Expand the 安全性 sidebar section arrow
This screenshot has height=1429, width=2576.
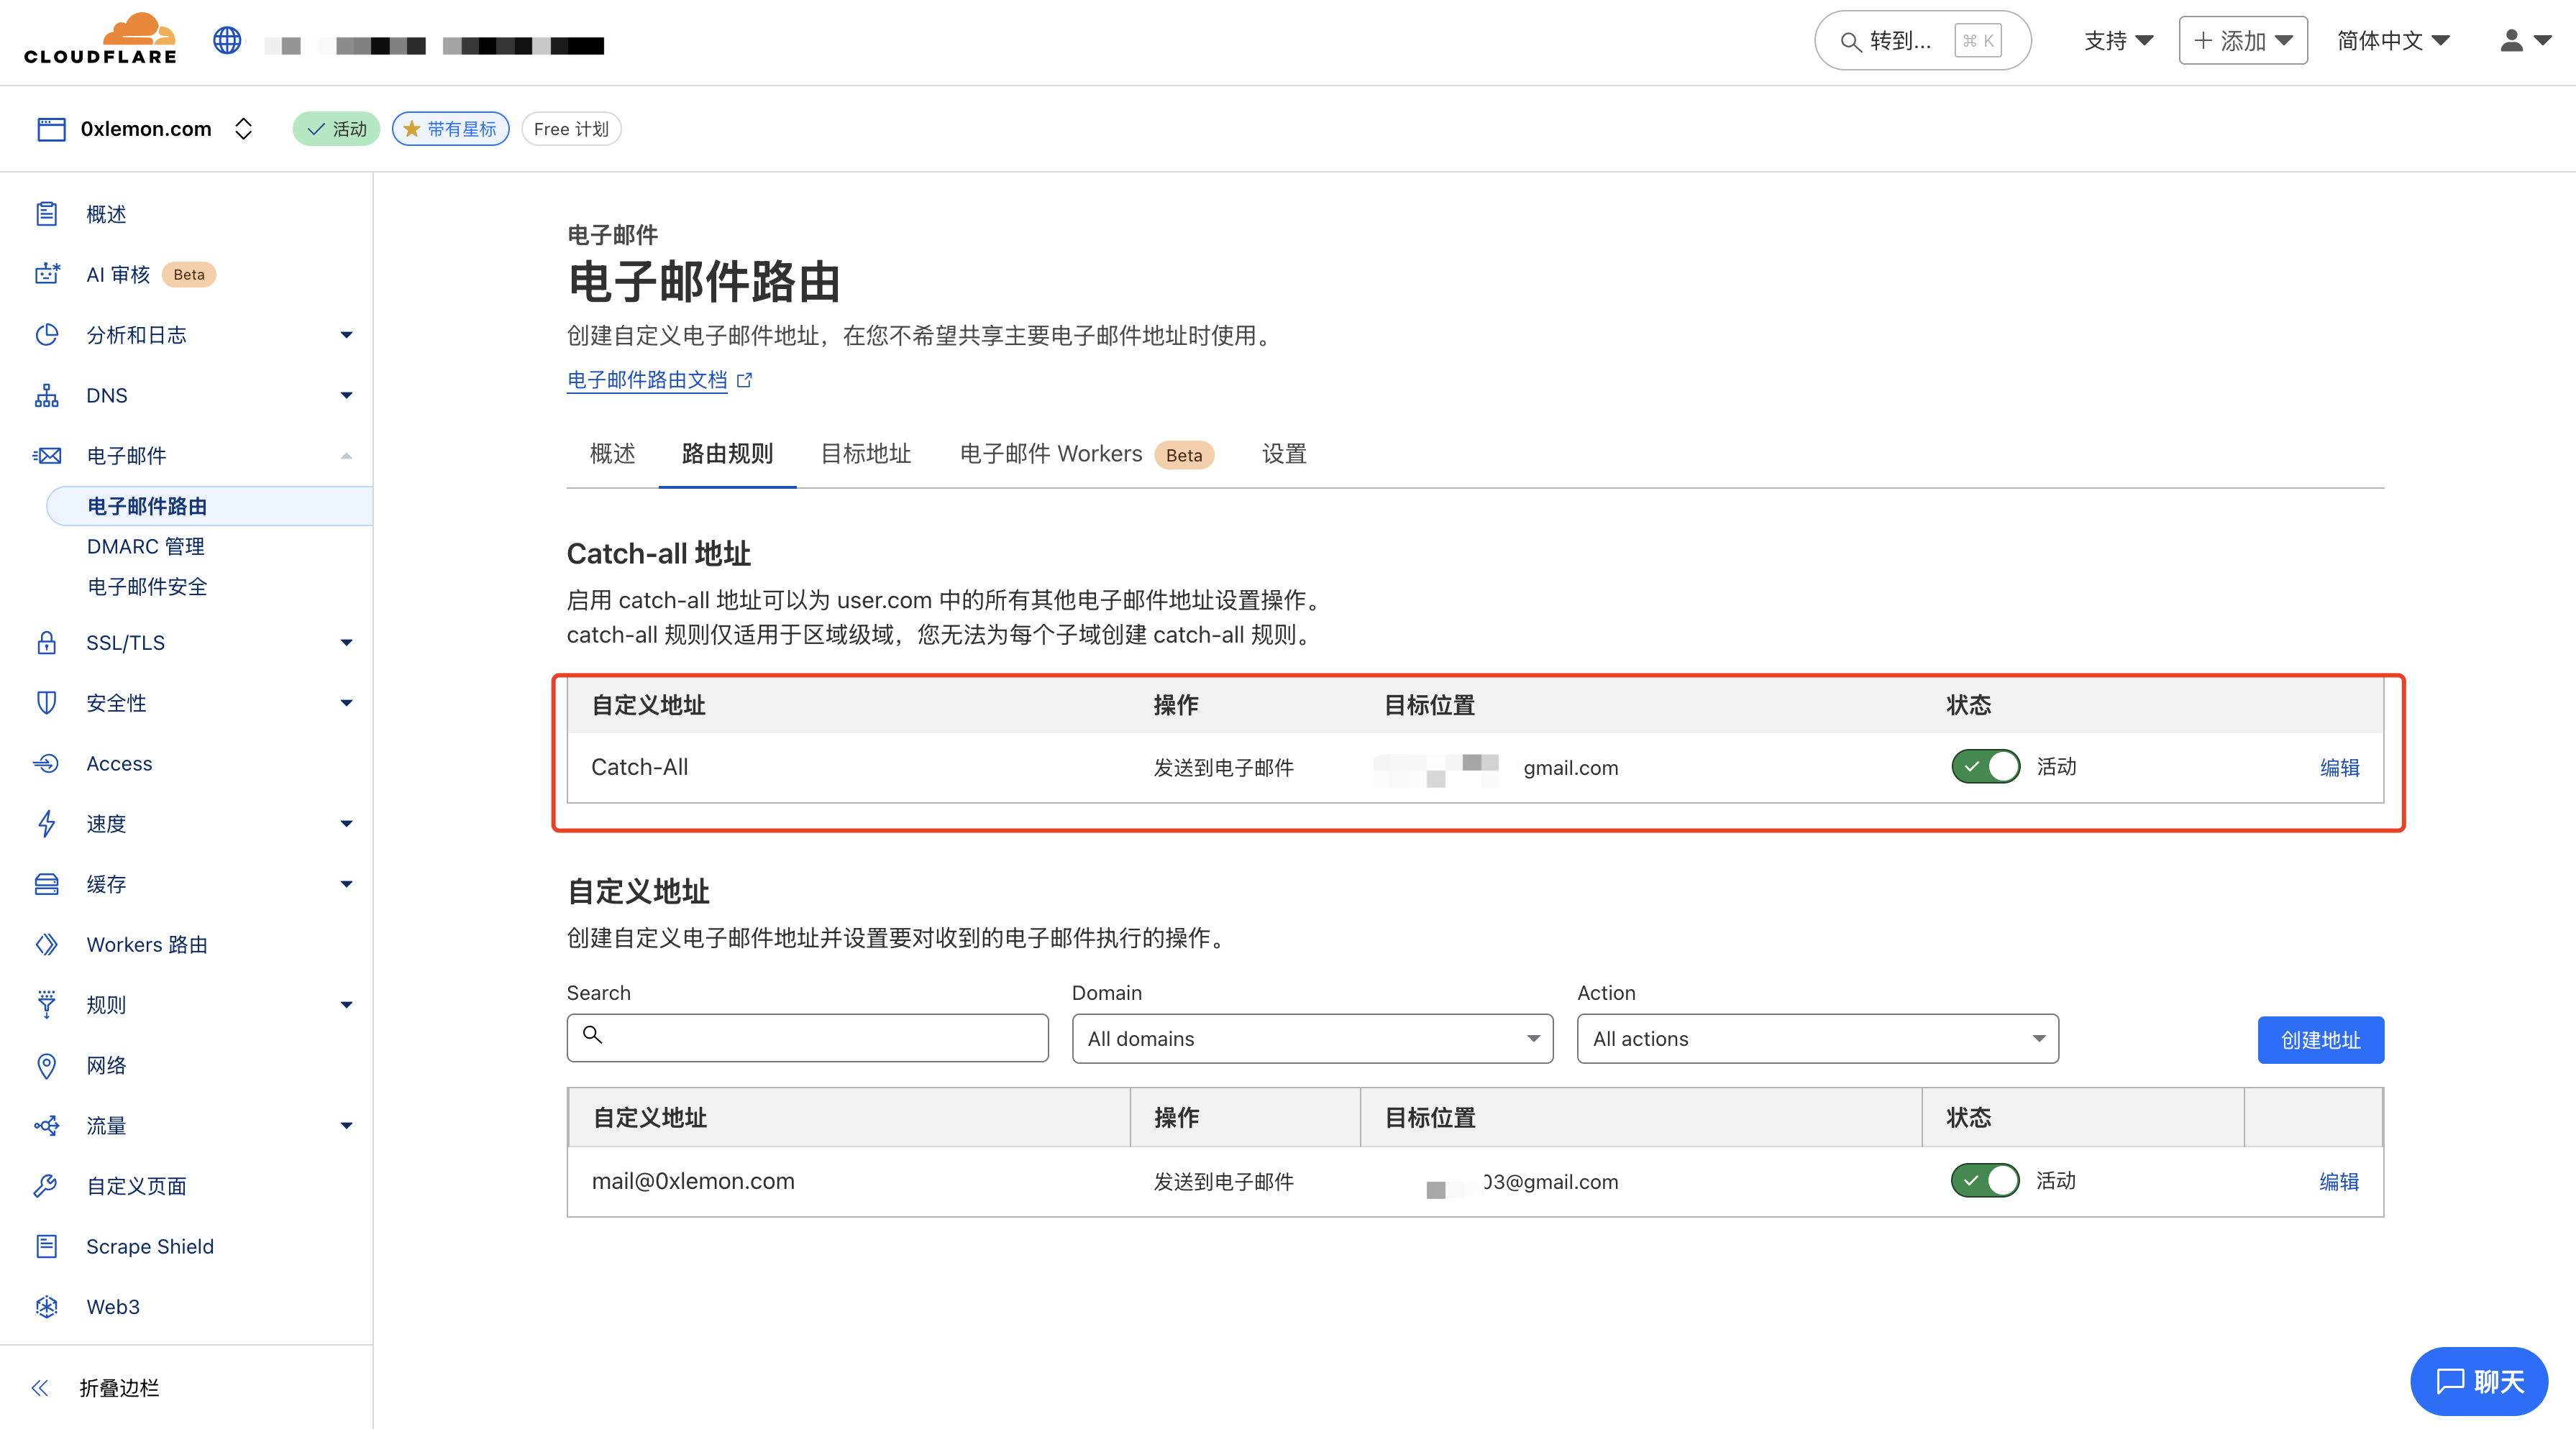tap(346, 702)
